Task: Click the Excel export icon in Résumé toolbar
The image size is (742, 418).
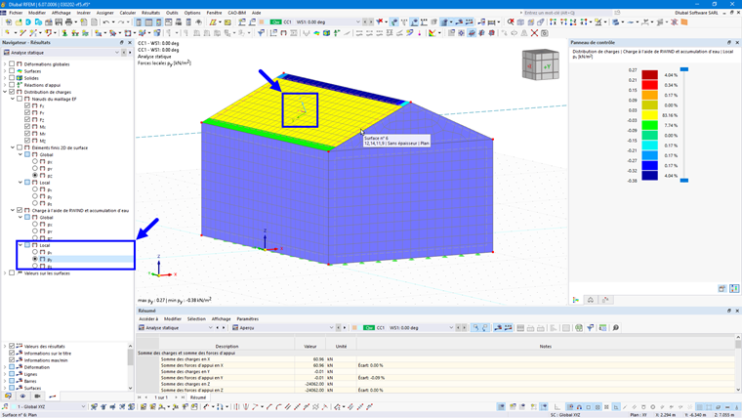Action: (579, 327)
